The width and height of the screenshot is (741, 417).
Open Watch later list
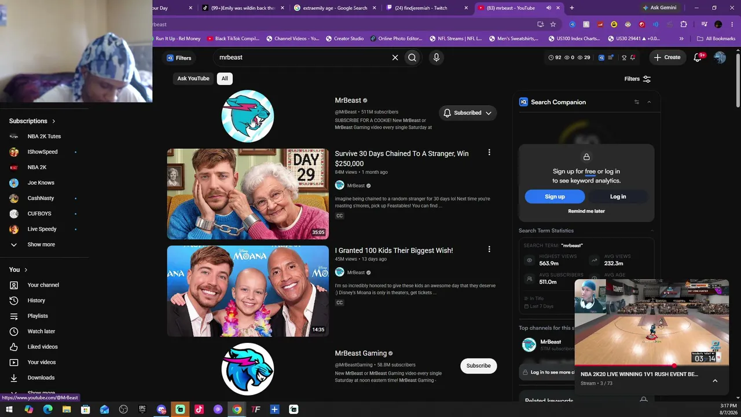41,331
